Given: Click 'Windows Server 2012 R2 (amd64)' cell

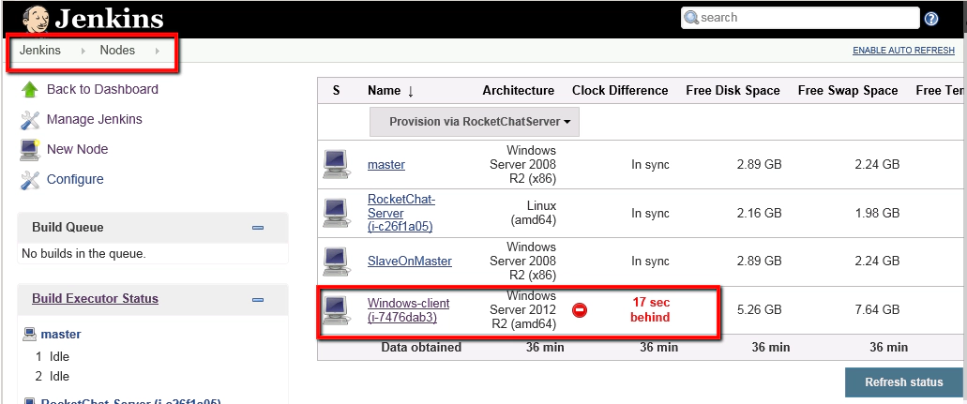Looking at the screenshot, I should (x=523, y=310).
